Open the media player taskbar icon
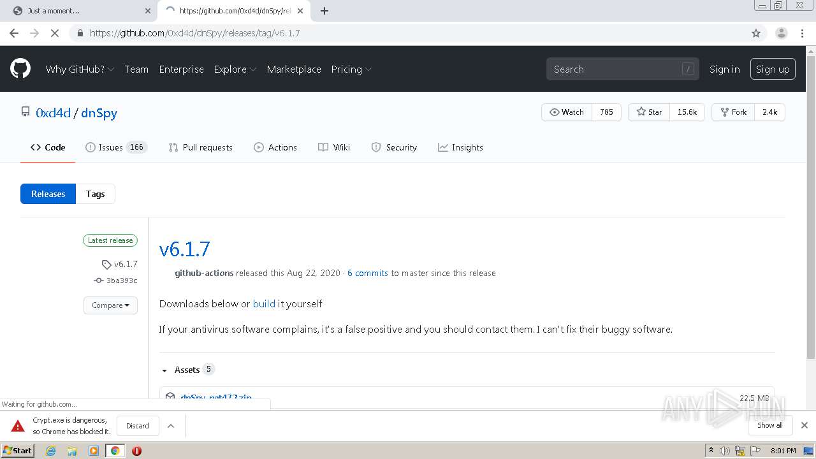The height and width of the screenshot is (459, 816). (x=94, y=451)
